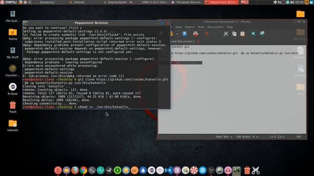
Task: Open the red anchor icon in dock
Action: pyautogui.click(x=58, y=170)
